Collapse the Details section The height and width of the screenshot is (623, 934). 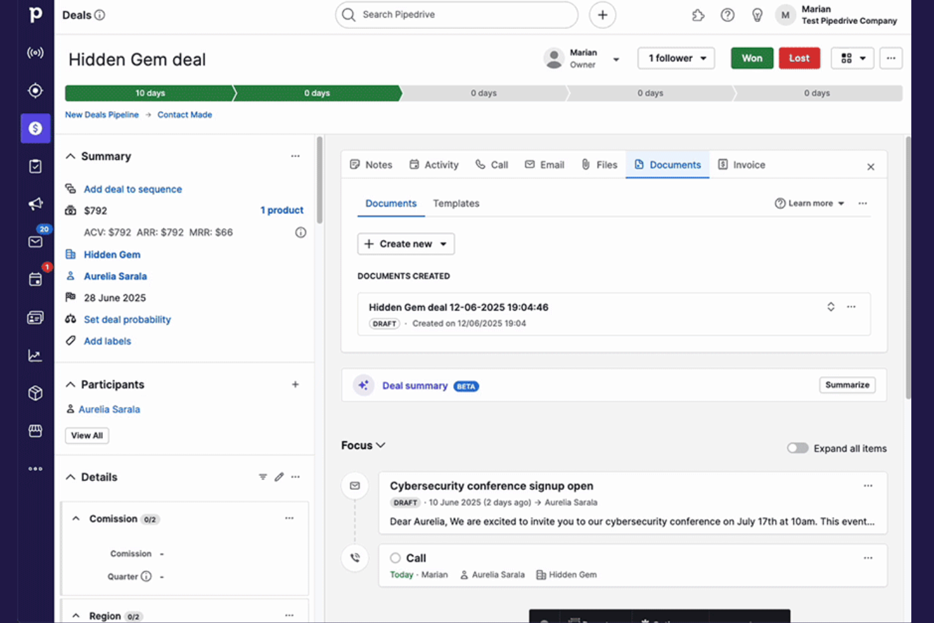[71, 477]
